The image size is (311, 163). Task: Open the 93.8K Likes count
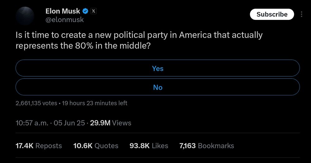coord(149,146)
